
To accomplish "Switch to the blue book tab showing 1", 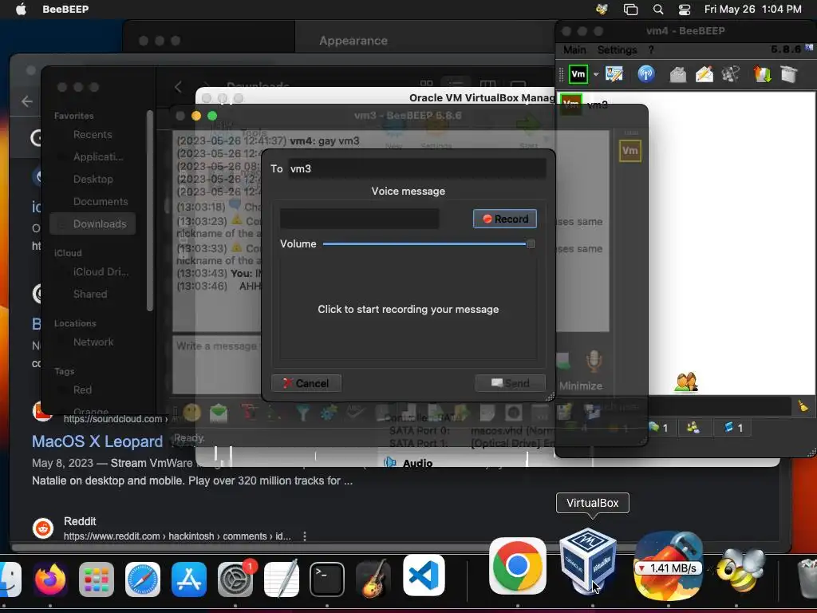I will point(732,428).
